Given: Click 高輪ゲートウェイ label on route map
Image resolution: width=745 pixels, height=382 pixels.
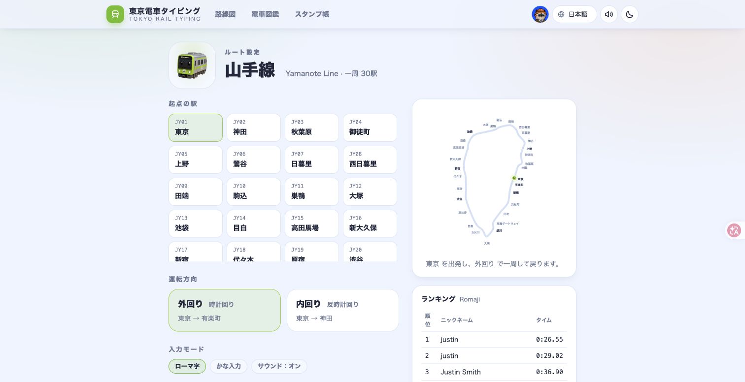Looking at the screenshot, I should pyautogui.click(x=508, y=223).
